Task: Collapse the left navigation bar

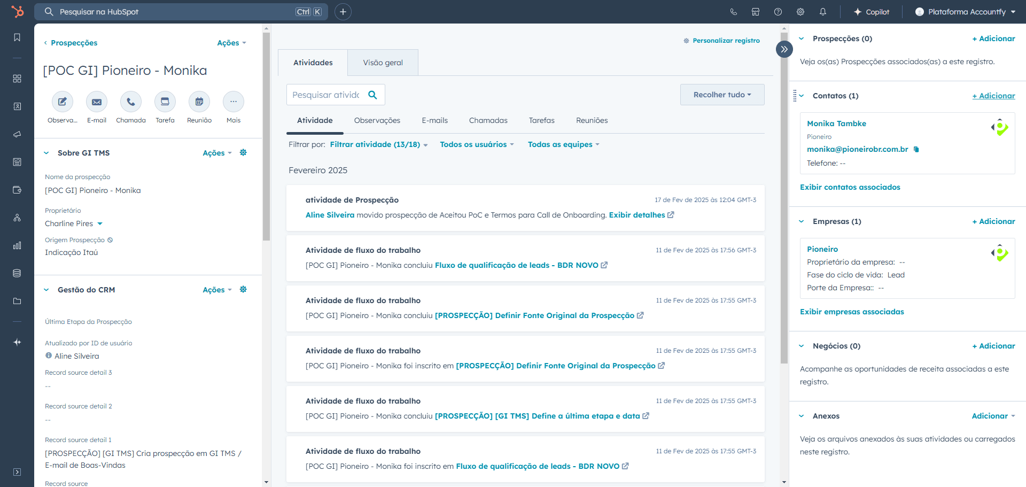Action: tap(17, 472)
